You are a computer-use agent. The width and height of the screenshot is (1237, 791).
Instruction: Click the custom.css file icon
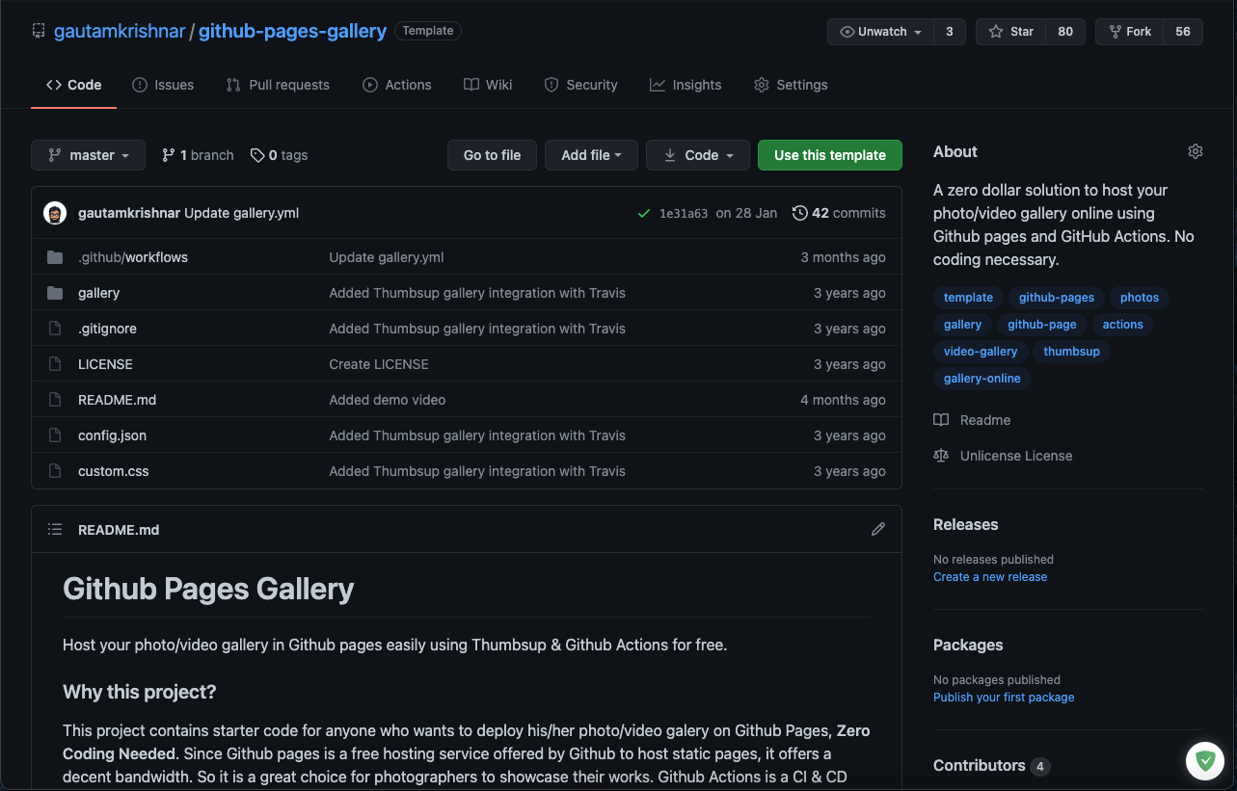coord(55,471)
